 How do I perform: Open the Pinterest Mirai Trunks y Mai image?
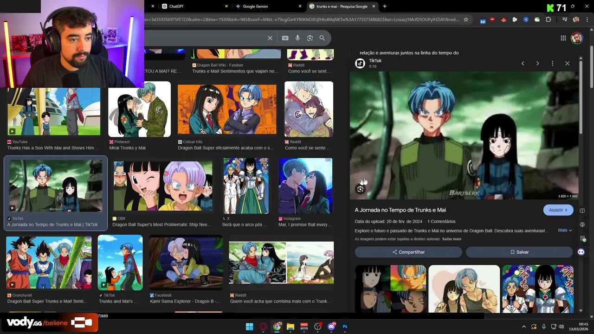[x=140, y=109]
